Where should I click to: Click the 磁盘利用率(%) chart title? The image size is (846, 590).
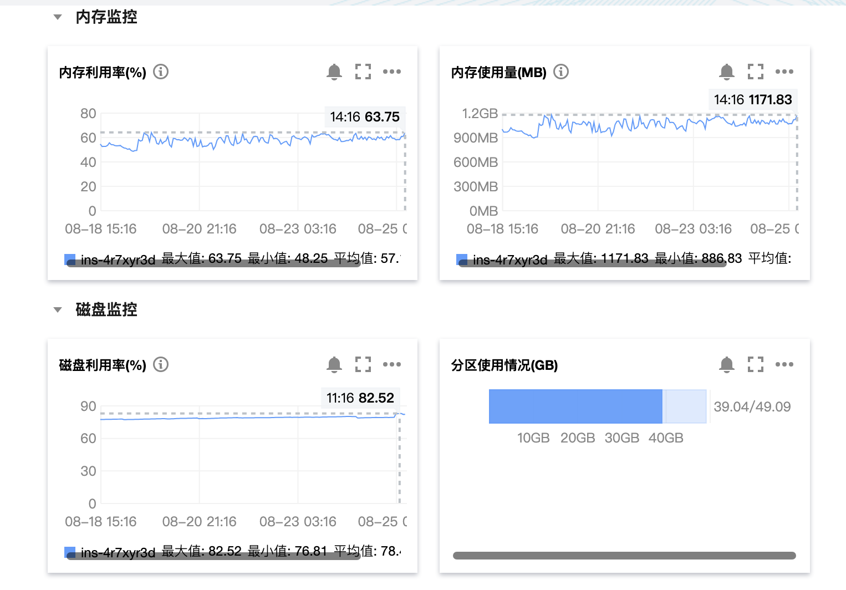click(103, 365)
